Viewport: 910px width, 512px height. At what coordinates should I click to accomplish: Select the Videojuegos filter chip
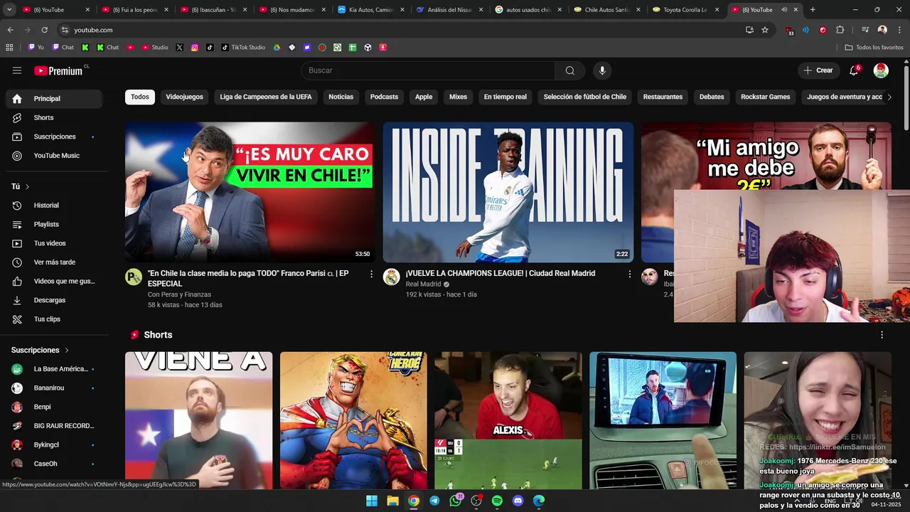(x=184, y=97)
